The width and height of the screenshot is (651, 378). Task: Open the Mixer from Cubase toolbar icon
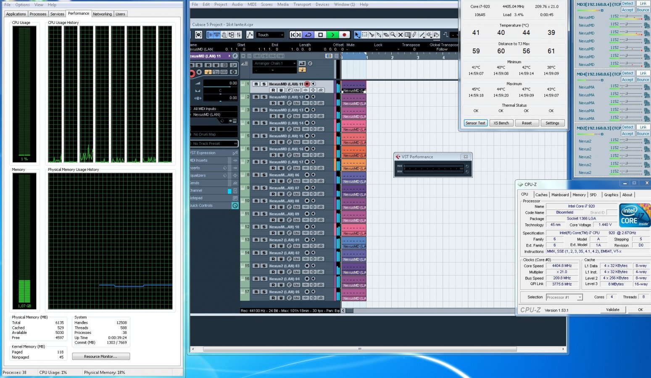click(x=238, y=35)
